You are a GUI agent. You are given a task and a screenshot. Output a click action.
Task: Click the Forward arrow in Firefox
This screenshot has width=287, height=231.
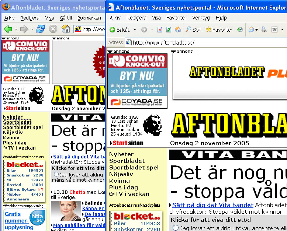[x=24, y=29]
